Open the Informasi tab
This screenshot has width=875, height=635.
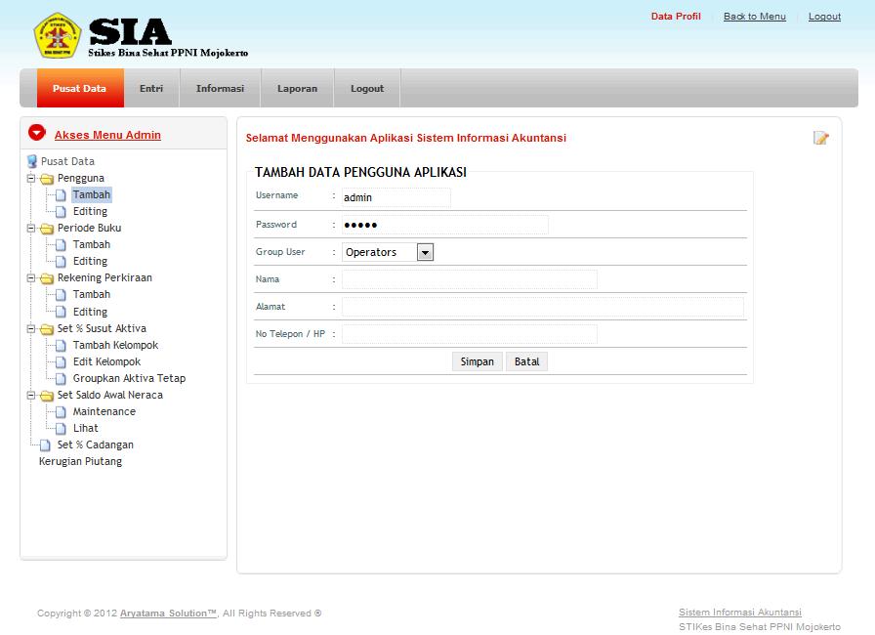pyautogui.click(x=220, y=88)
